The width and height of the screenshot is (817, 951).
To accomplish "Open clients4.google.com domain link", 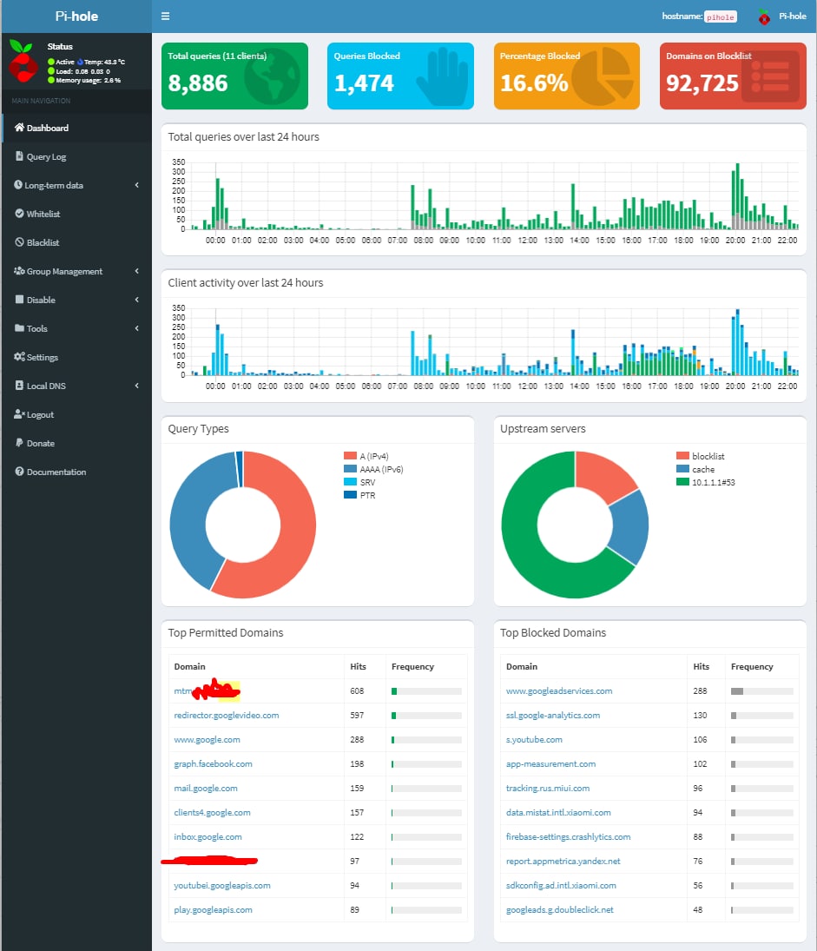I will pyautogui.click(x=213, y=812).
